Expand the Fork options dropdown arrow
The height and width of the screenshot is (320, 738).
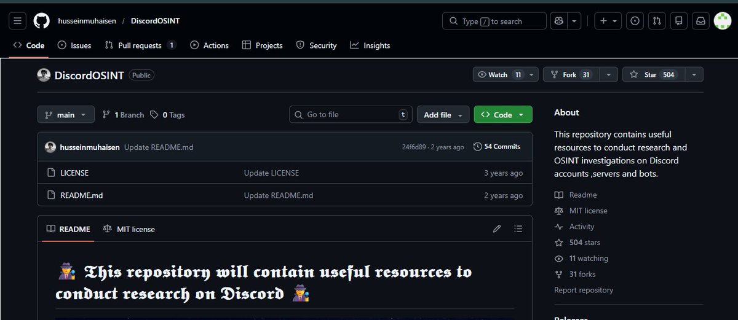point(608,75)
